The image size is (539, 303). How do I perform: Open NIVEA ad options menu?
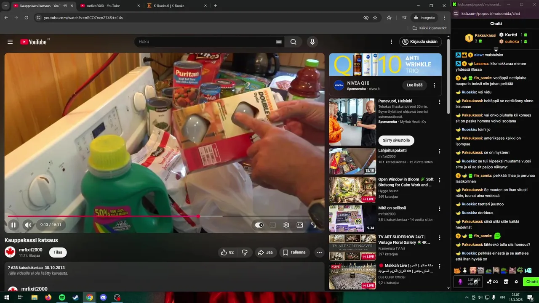(434, 85)
